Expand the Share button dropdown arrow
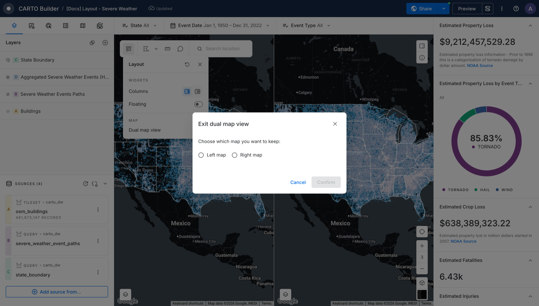The width and height of the screenshot is (539, 306). tap(444, 9)
